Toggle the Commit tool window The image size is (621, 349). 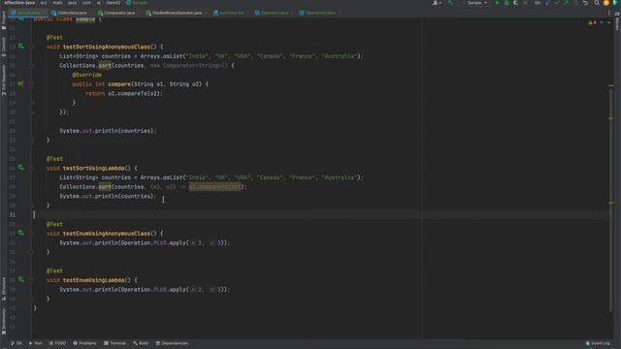(x=4, y=48)
